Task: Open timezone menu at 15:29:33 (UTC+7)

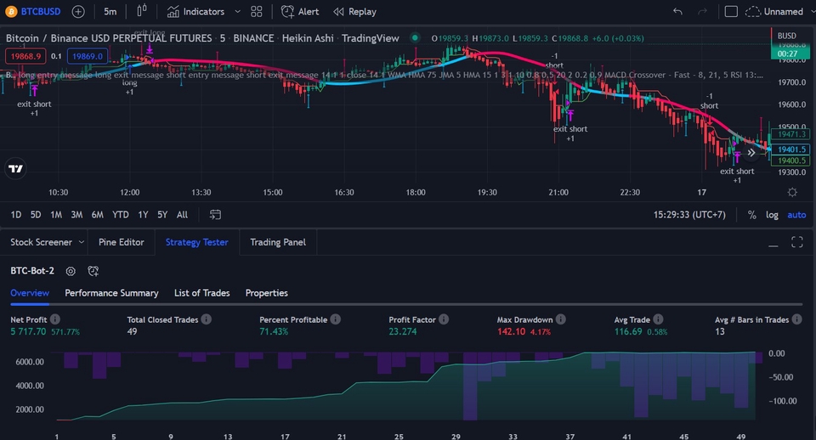Action: coord(689,215)
